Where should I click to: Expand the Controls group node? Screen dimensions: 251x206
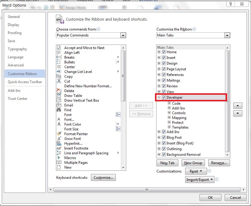(169, 113)
